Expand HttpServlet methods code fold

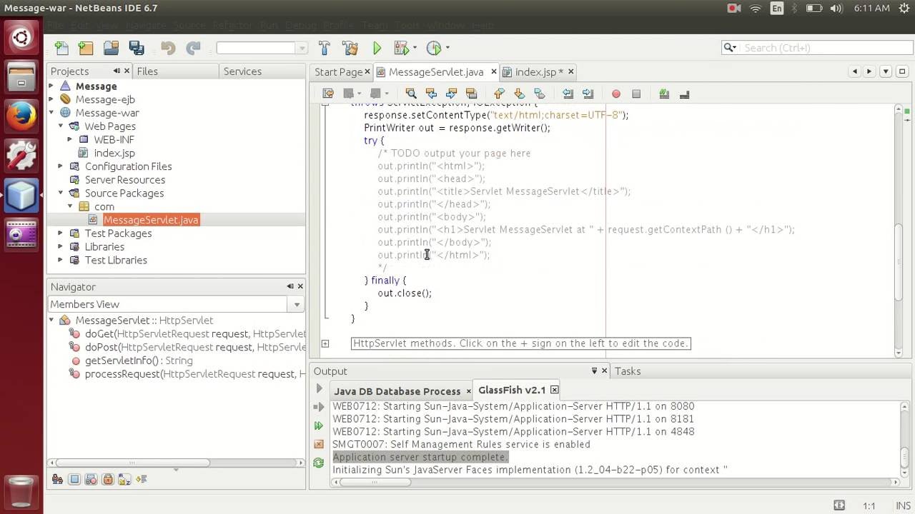tap(325, 343)
